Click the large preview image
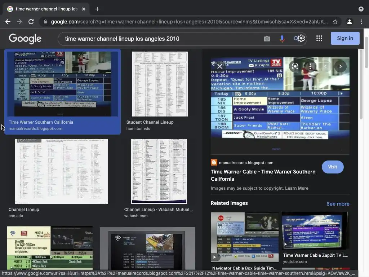The width and height of the screenshot is (369, 277). (280, 106)
